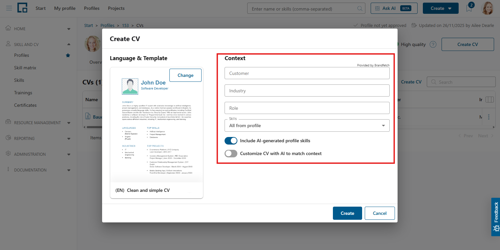Click the Create button in the dialog footer
Image resolution: width=500 pixels, height=250 pixels.
(347, 213)
